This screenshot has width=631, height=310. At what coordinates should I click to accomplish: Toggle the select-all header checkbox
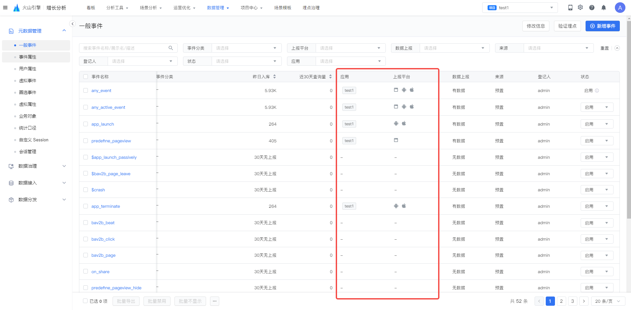click(86, 77)
